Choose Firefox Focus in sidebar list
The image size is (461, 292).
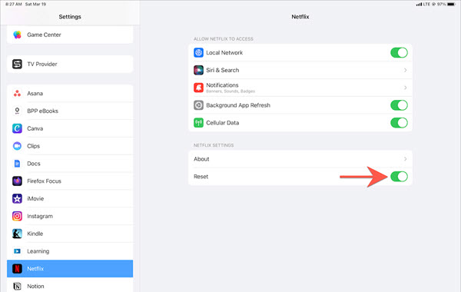click(x=70, y=181)
